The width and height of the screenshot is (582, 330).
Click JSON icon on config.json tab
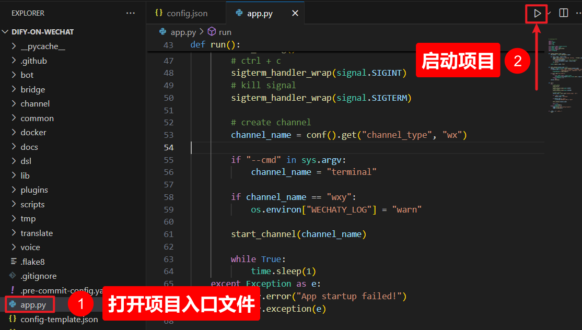[x=158, y=13]
